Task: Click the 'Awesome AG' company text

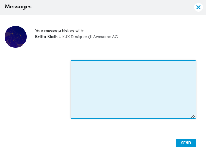Action: [x=106, y=37]
